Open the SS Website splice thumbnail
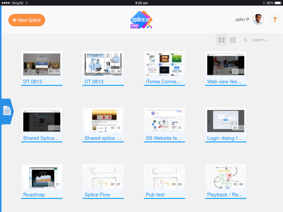The width and height of the screenshot is (283, 212). [164, 121]
